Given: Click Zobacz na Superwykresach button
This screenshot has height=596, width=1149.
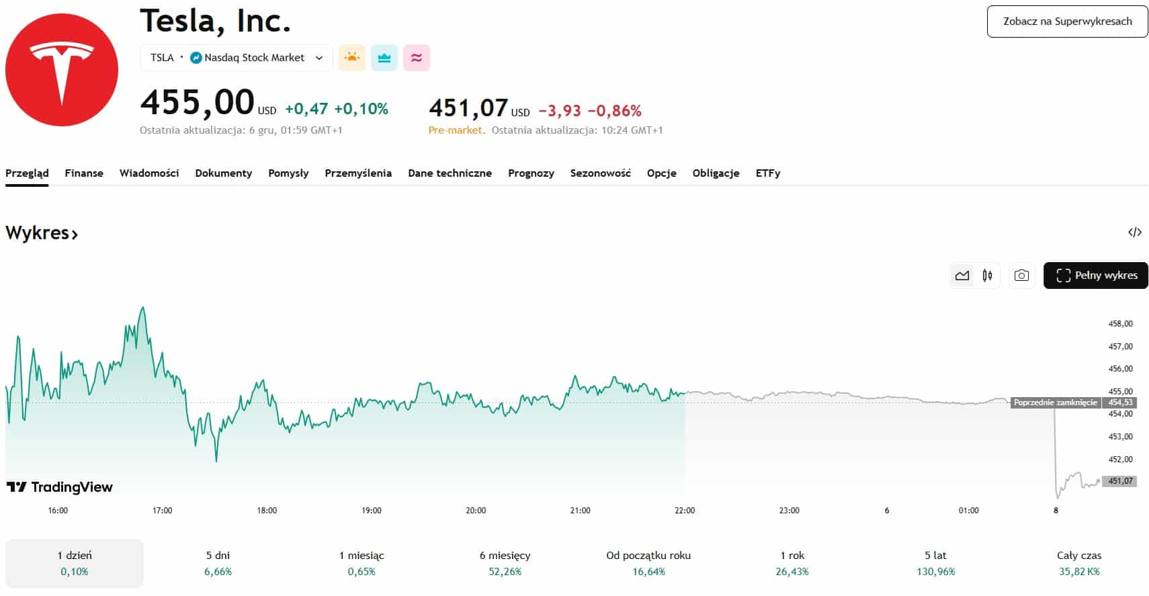Looking at the screenshot, I should pos(1067,22).
